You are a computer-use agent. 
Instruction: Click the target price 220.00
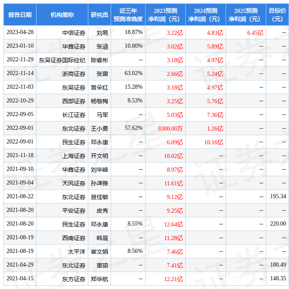[278, 223]
